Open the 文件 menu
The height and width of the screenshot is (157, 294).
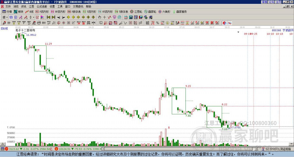8,6
